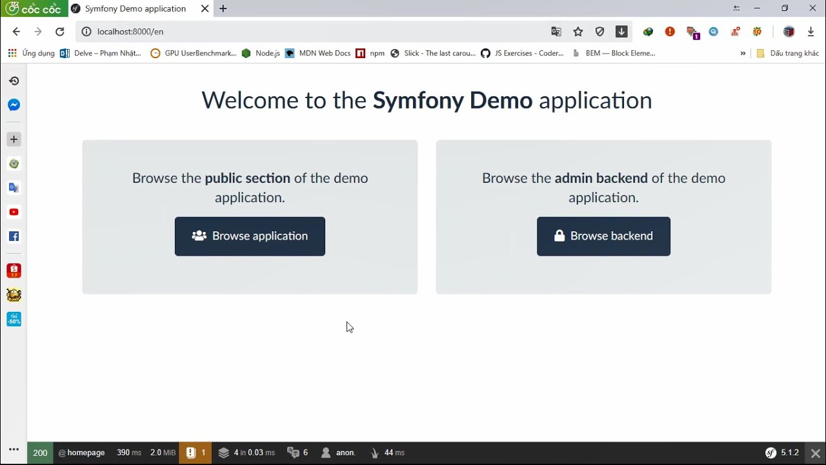
Task: Open Facebook from the sidebar
Action: point(14,236)
